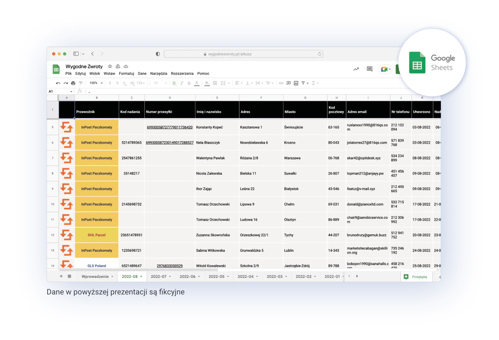Click the cloud save status icon

coord(126,66)
